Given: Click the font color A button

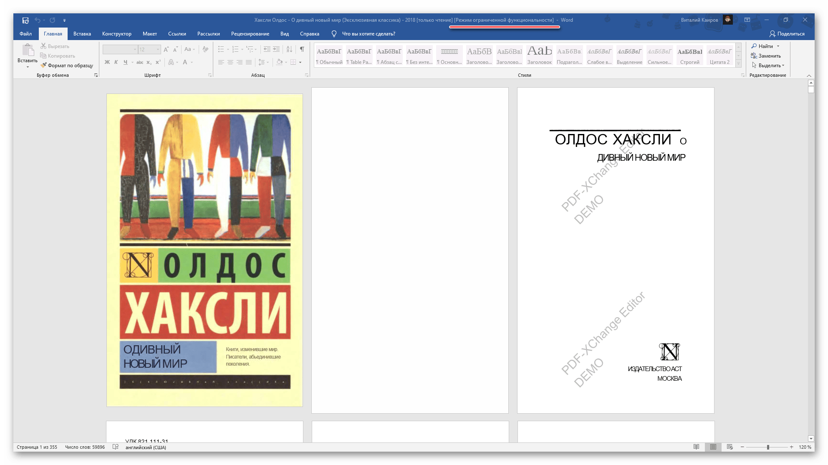Looking at the screenshot, I should [185, 62].
